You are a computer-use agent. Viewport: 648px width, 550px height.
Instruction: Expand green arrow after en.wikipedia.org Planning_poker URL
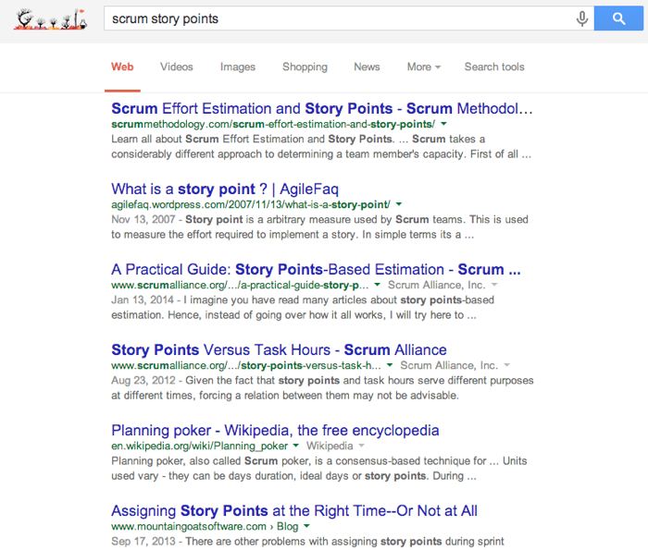click(295, 446)
